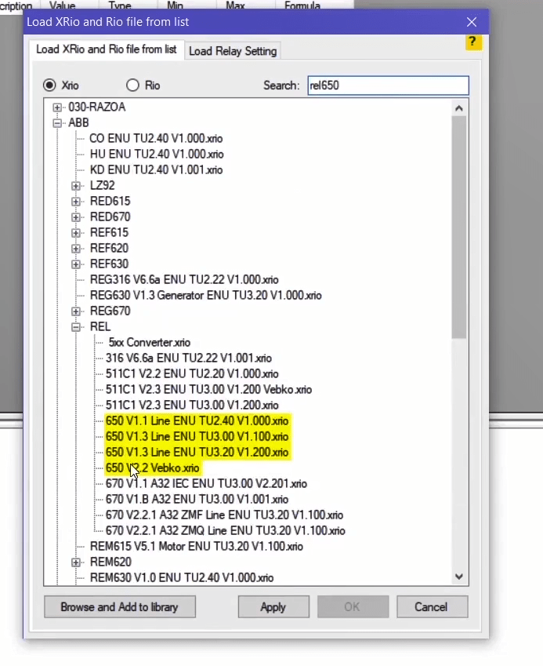Screen dimensions: 543x666
Task: Select 650 V1.2 Vebko.xrio file
Action: click(153, 468)
